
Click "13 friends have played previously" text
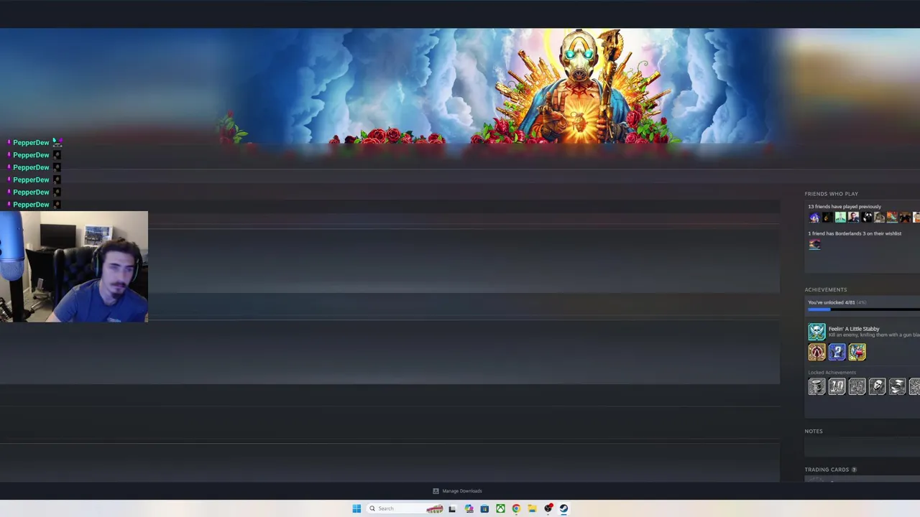tap(845, 207)
